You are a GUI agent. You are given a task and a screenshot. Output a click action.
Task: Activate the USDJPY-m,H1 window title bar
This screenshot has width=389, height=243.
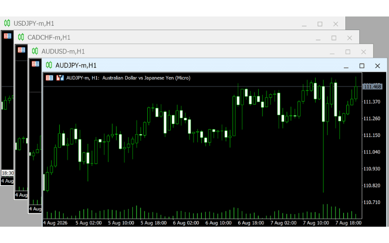point(173,23)
